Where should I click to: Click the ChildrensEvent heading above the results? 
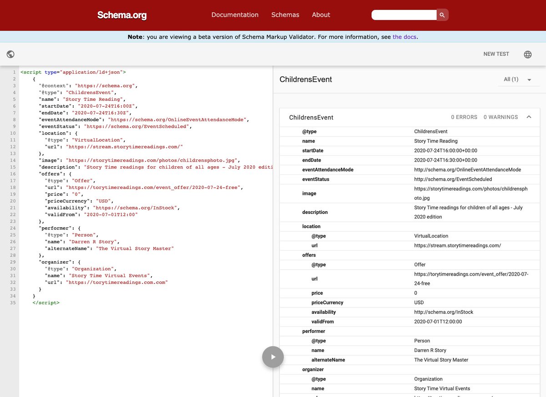pyautogui.click(x=306, y=79)
